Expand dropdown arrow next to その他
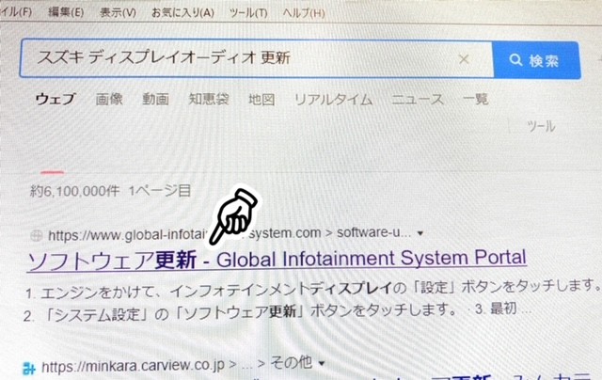This screenshot has width=602, height=380. pos(322,363)
